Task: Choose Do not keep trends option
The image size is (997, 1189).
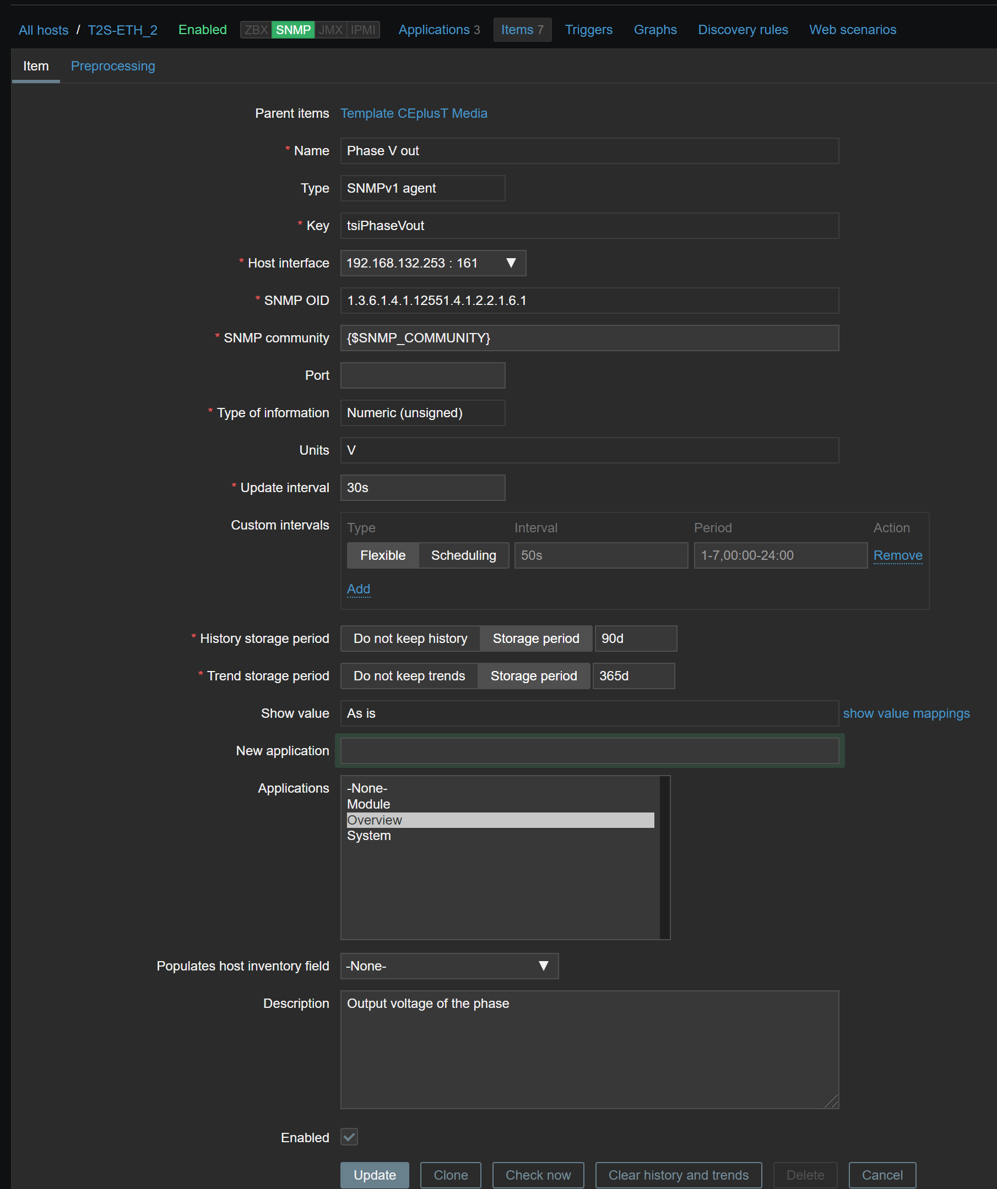Action: [409, 676]
